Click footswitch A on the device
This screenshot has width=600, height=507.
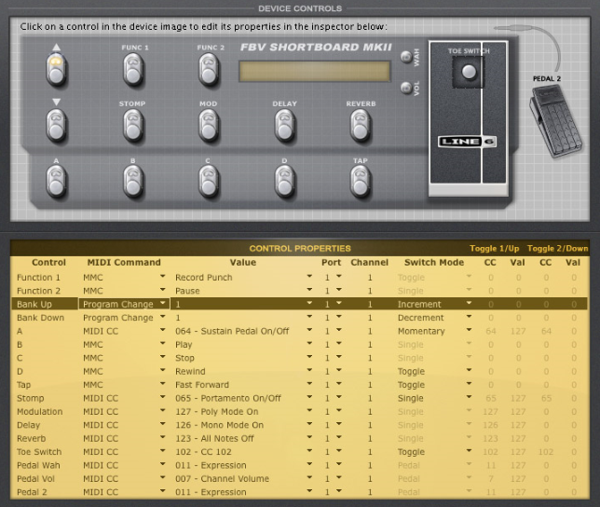pyautogui.click(x=57, y=182)
